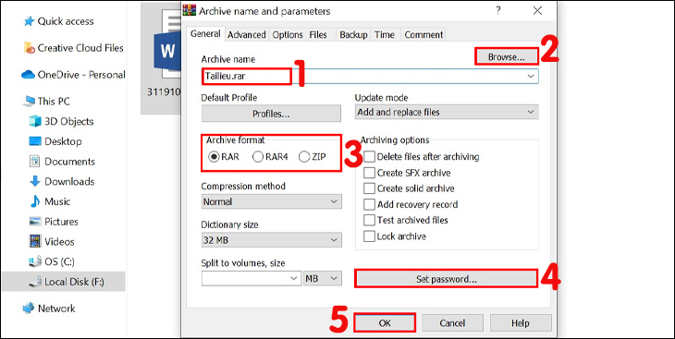
Task: Select Network label in sidebar
Action: (56, 309)
